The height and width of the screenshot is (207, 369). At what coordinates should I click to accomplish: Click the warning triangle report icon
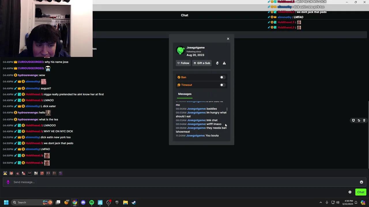pos(224,63)
